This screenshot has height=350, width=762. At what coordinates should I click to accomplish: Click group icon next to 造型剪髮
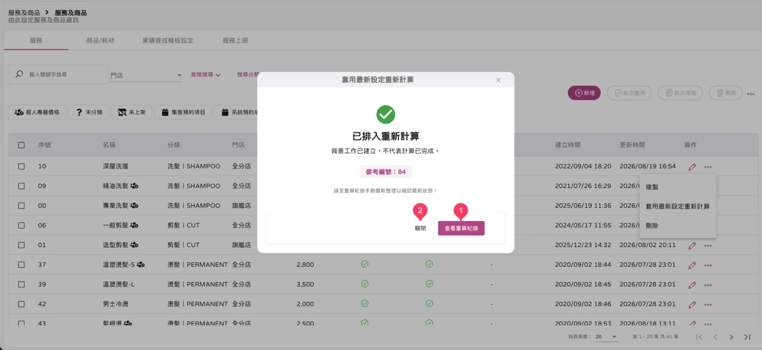[135, 245]
